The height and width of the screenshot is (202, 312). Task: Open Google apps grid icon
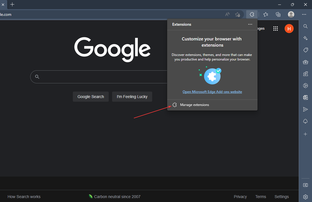point(275,29)
